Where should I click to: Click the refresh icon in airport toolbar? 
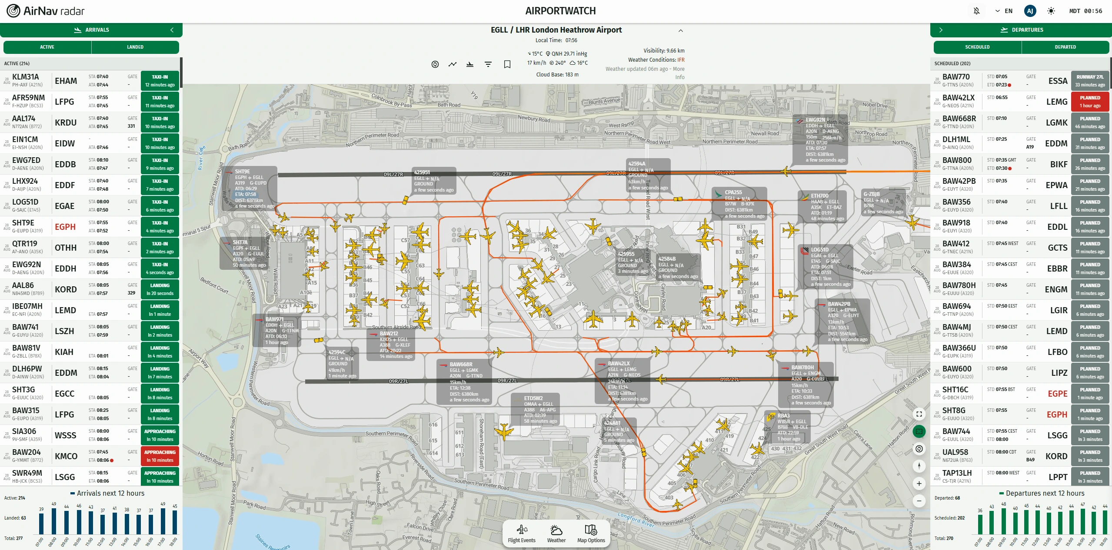(x=435, y=64)
